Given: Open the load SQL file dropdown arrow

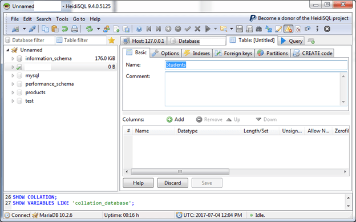Looking at the screenshot, I should click(232, 29).
